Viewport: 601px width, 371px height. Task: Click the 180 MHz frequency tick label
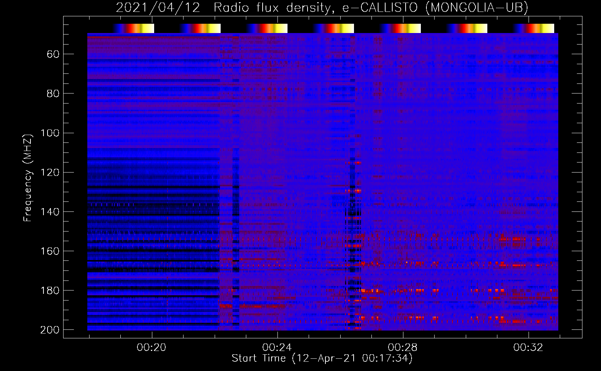point(50,290)
